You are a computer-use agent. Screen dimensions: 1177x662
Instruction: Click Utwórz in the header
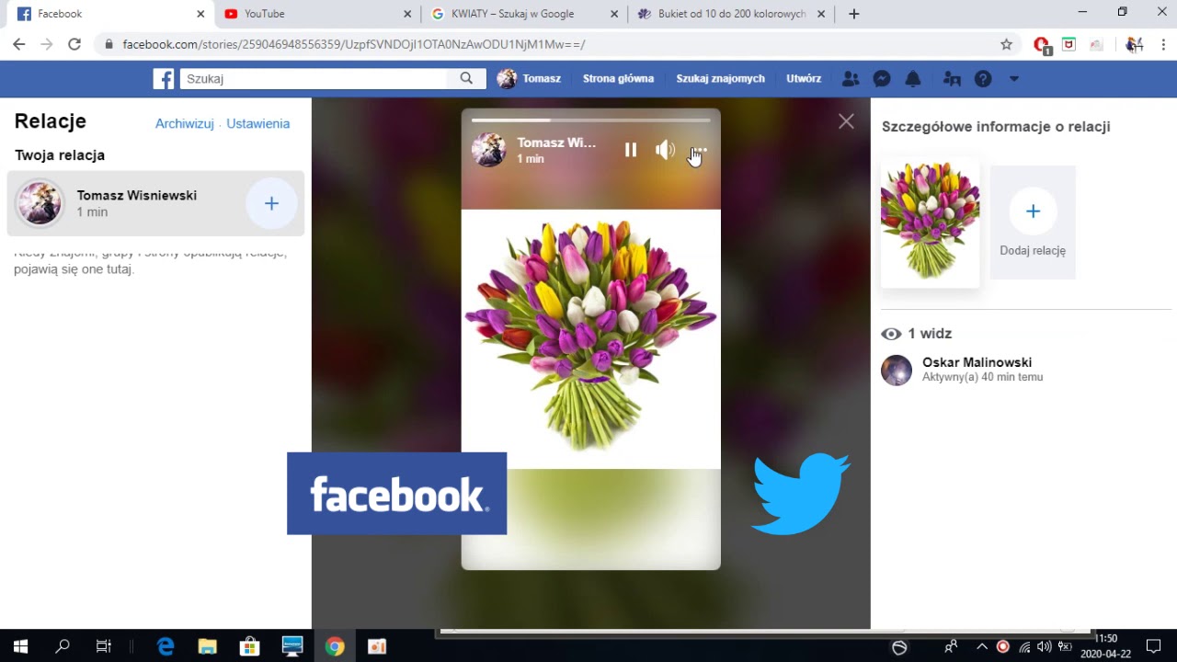click(804, 79)
